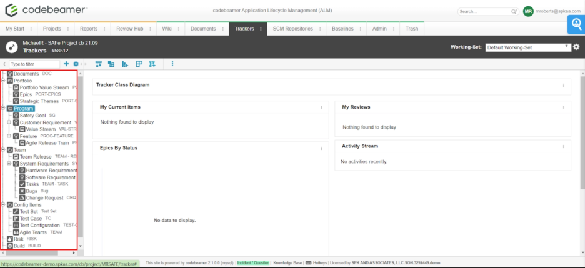The width and height of the screenshot is (585, 268).
Task: Click the search magnifier icon in Search box
Action: pyautogui.click(x=514, y=11)
